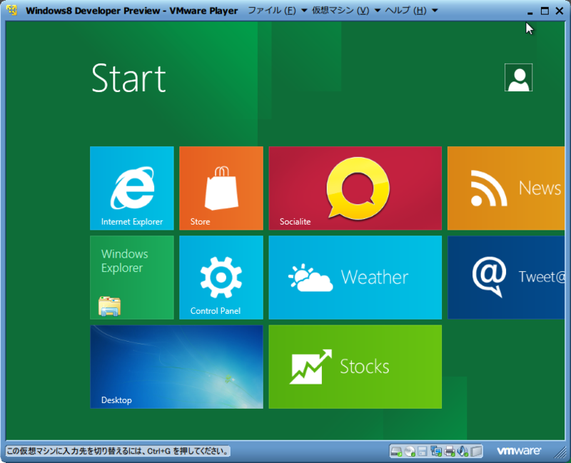
Task: Open the Windows Explorer tile
Action: [x=132, y=278]
